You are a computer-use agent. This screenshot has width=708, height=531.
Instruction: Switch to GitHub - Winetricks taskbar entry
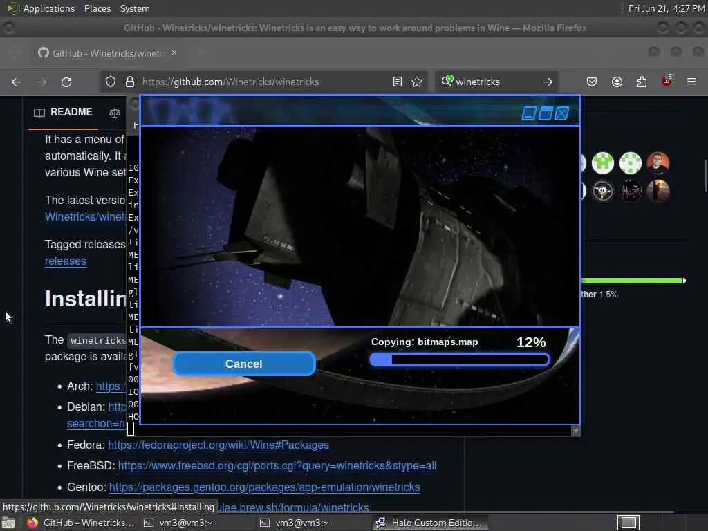coord(80,523)
